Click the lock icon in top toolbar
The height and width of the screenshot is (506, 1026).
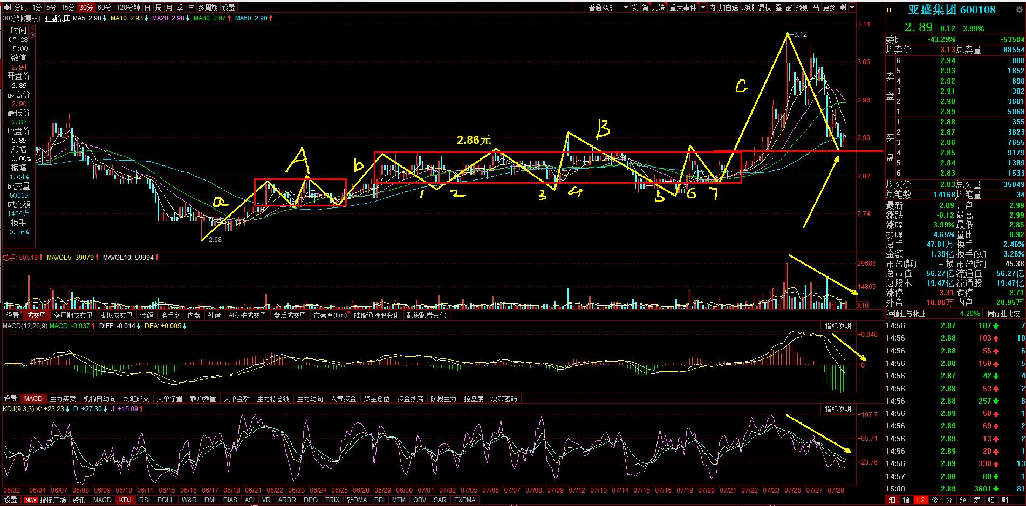[x=816, y=8]
